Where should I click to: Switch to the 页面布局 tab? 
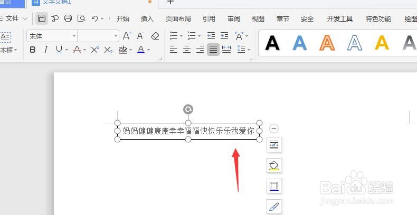click(178, 18)
